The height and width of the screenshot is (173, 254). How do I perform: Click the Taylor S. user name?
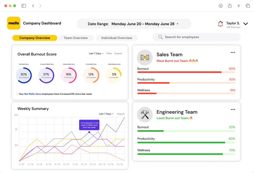[233, 23]
